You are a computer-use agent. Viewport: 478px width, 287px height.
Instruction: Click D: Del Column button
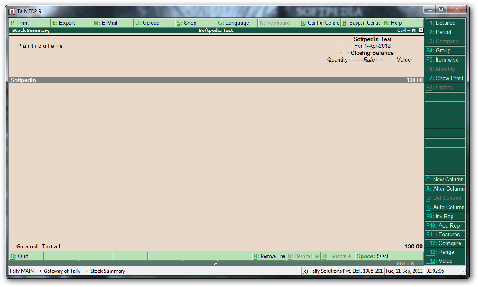point(445,198)
